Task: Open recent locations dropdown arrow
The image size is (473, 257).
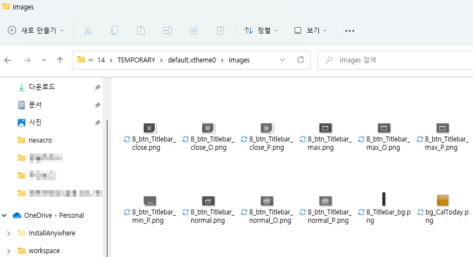Action: [x=44, y=60]
